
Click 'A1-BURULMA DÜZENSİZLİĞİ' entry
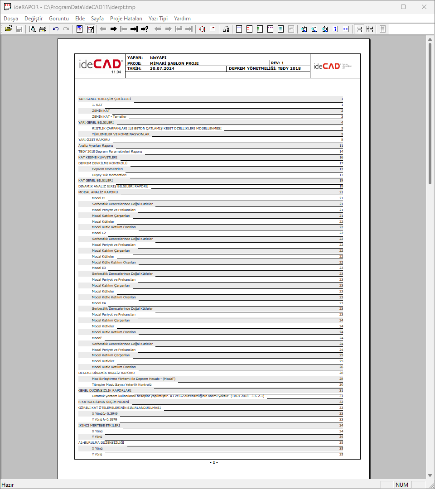click(x=101, y=442)
